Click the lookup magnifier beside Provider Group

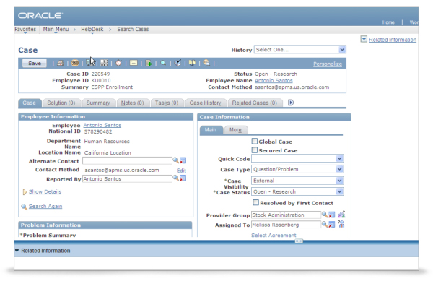[x=325, y=215]
